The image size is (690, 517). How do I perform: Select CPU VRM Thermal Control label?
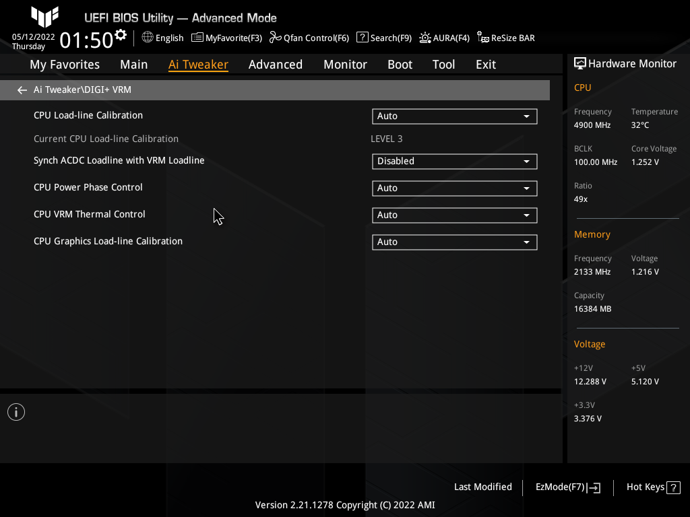tap(90, 214)
